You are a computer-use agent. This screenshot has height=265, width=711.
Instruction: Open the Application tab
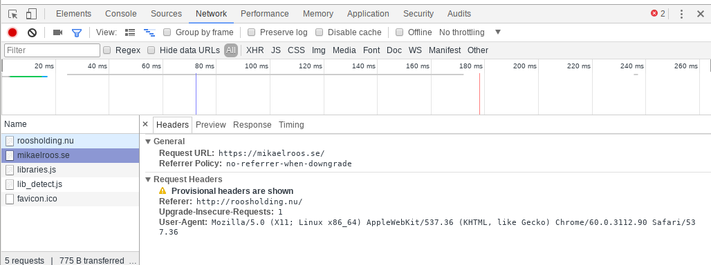click(368, 14)
